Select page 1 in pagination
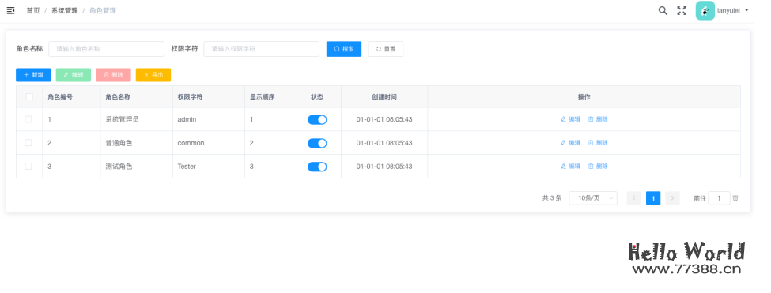Viewport: 771px width, 293px height. tap(653, 198)
